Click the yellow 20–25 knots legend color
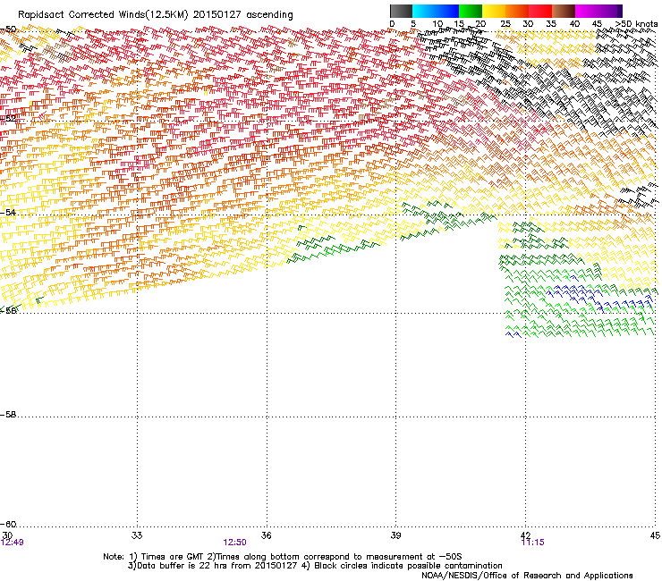Screen dimensions: 662x581 (494, 11)
